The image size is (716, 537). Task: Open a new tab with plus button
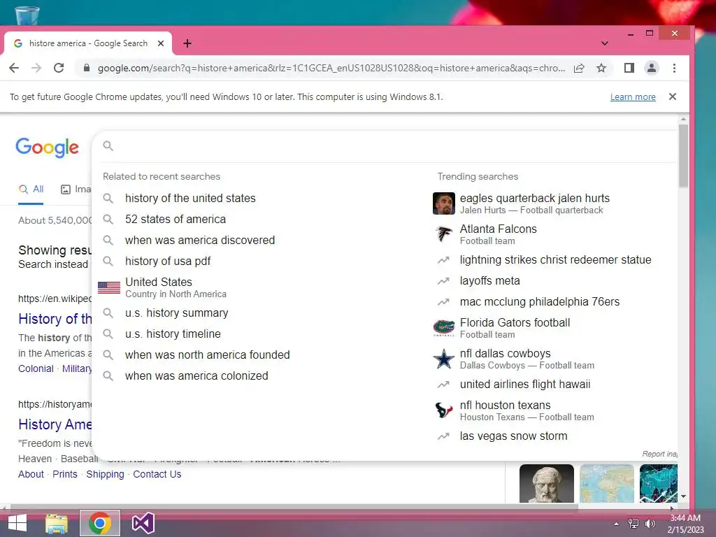point(187,43)
